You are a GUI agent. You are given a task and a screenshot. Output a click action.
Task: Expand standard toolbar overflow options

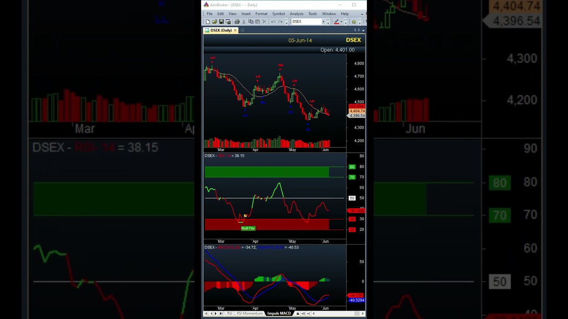click(287, 22)
